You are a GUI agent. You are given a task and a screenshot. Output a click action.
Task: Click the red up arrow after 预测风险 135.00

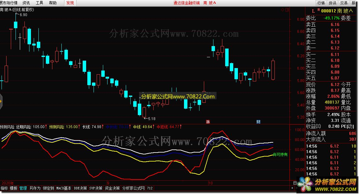click(x=79, y=127)
